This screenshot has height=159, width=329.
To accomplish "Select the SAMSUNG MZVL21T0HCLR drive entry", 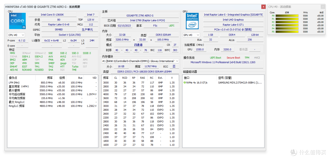I will [x=240, y=83].
